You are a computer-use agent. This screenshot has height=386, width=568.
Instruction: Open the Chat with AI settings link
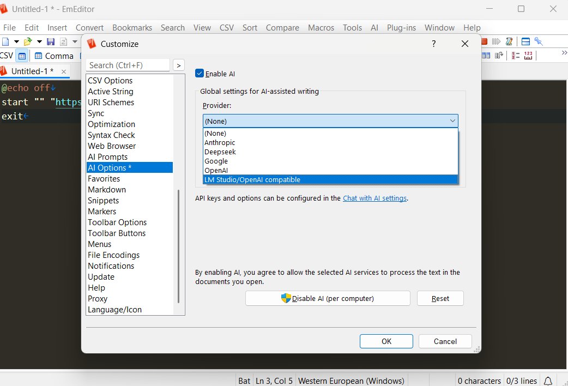(x=374, y=198)
